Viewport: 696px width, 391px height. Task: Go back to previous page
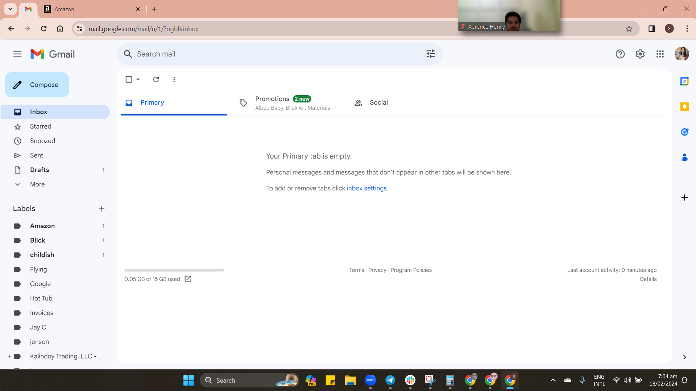(11, 29)
